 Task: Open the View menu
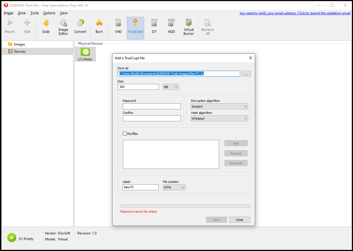tap(64, 13)
